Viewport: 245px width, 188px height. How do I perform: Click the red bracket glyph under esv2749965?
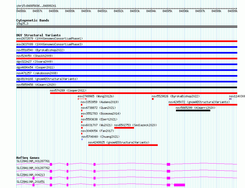point(82,99)
